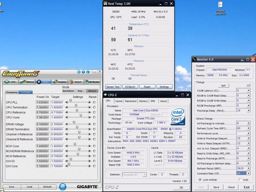Image resolution: width=256 pixels, height=192 pixels.
Task: Click the increase arrow for Channel B Reference
Action: pyautogui.click(x=90, y=139)
